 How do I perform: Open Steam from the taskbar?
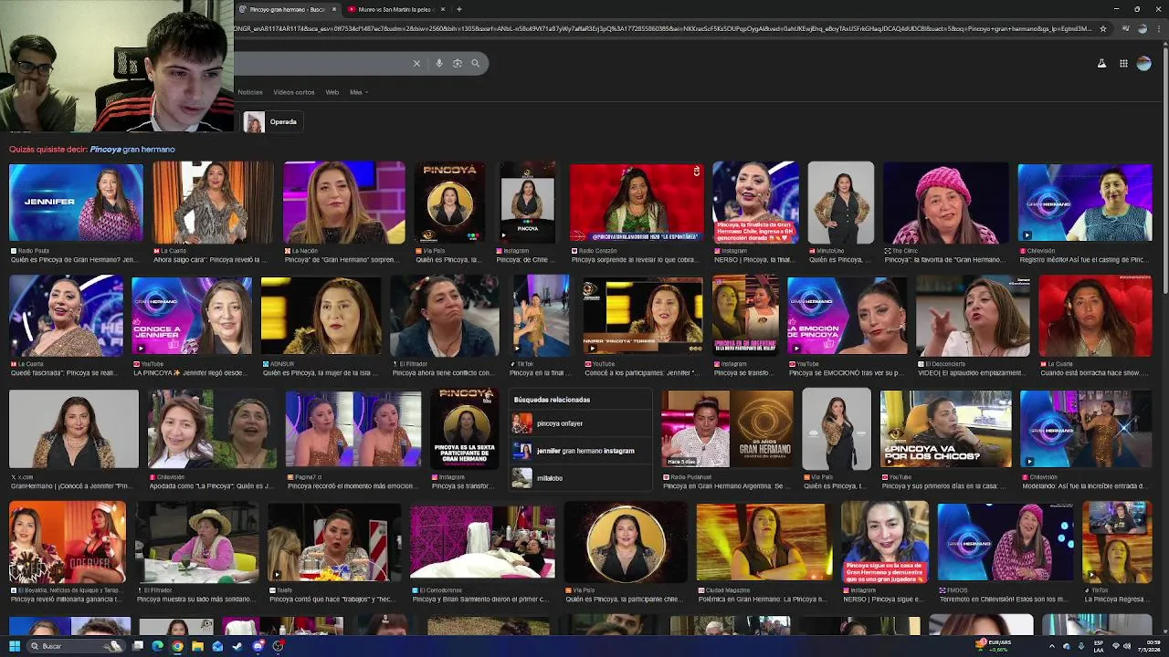pos(237,646)
